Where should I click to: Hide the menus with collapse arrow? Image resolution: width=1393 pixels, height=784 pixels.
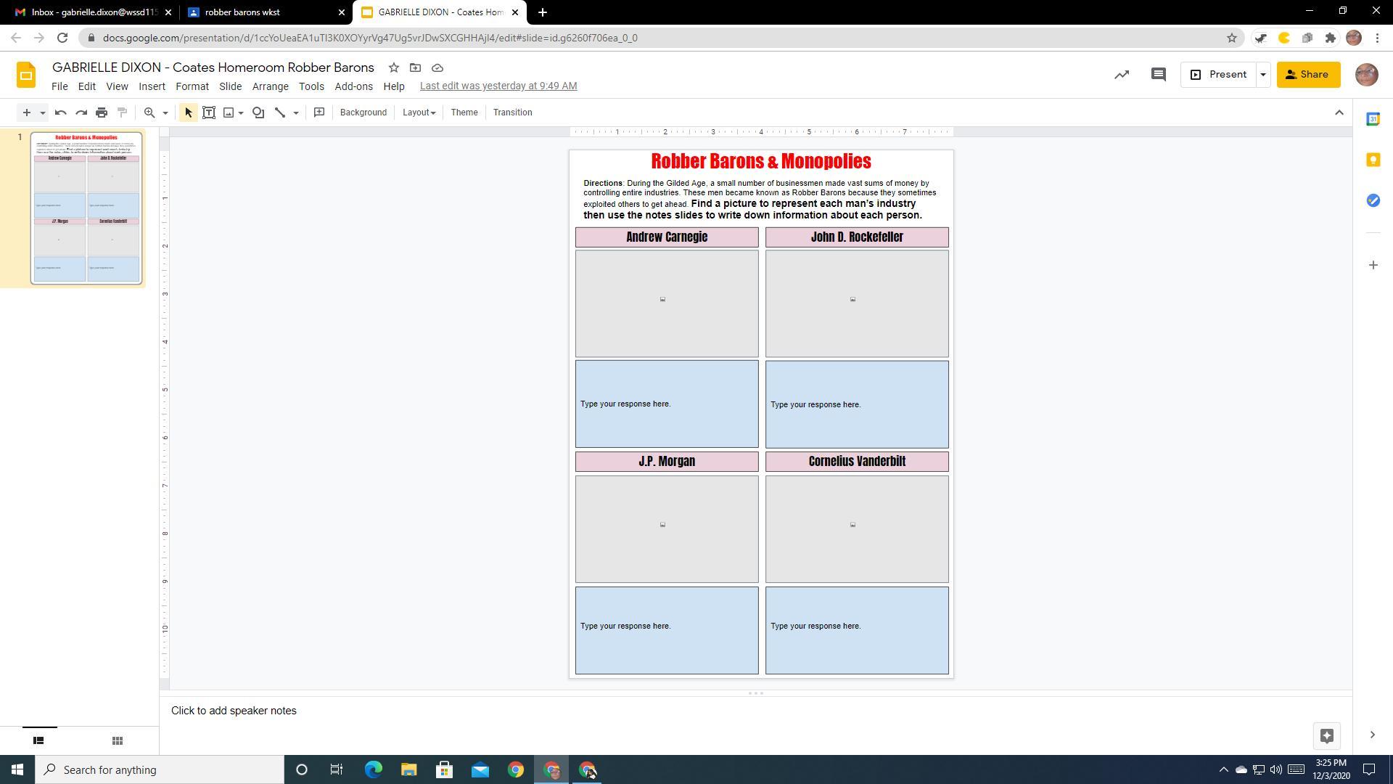(1339, 113)
